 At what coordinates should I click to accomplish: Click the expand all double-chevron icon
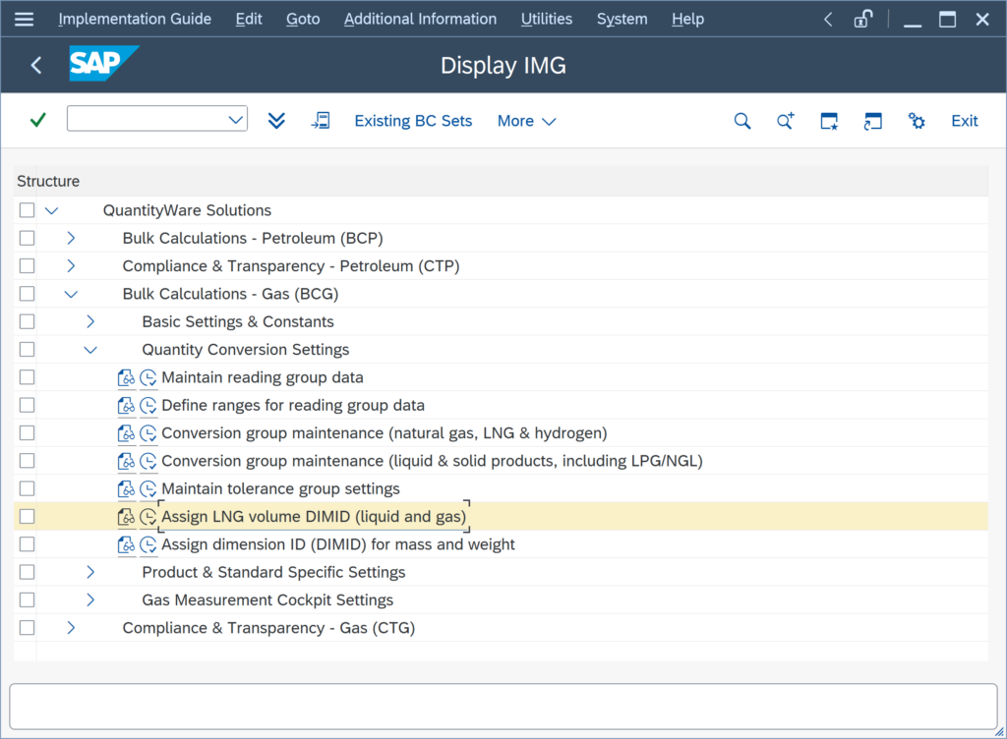pyautogui.click(x=276, y=121)
